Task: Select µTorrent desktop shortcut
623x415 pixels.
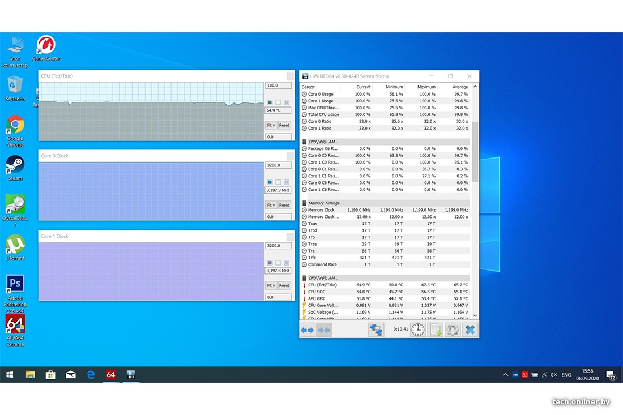Action: pyautogui.click(x=15, y=247)
